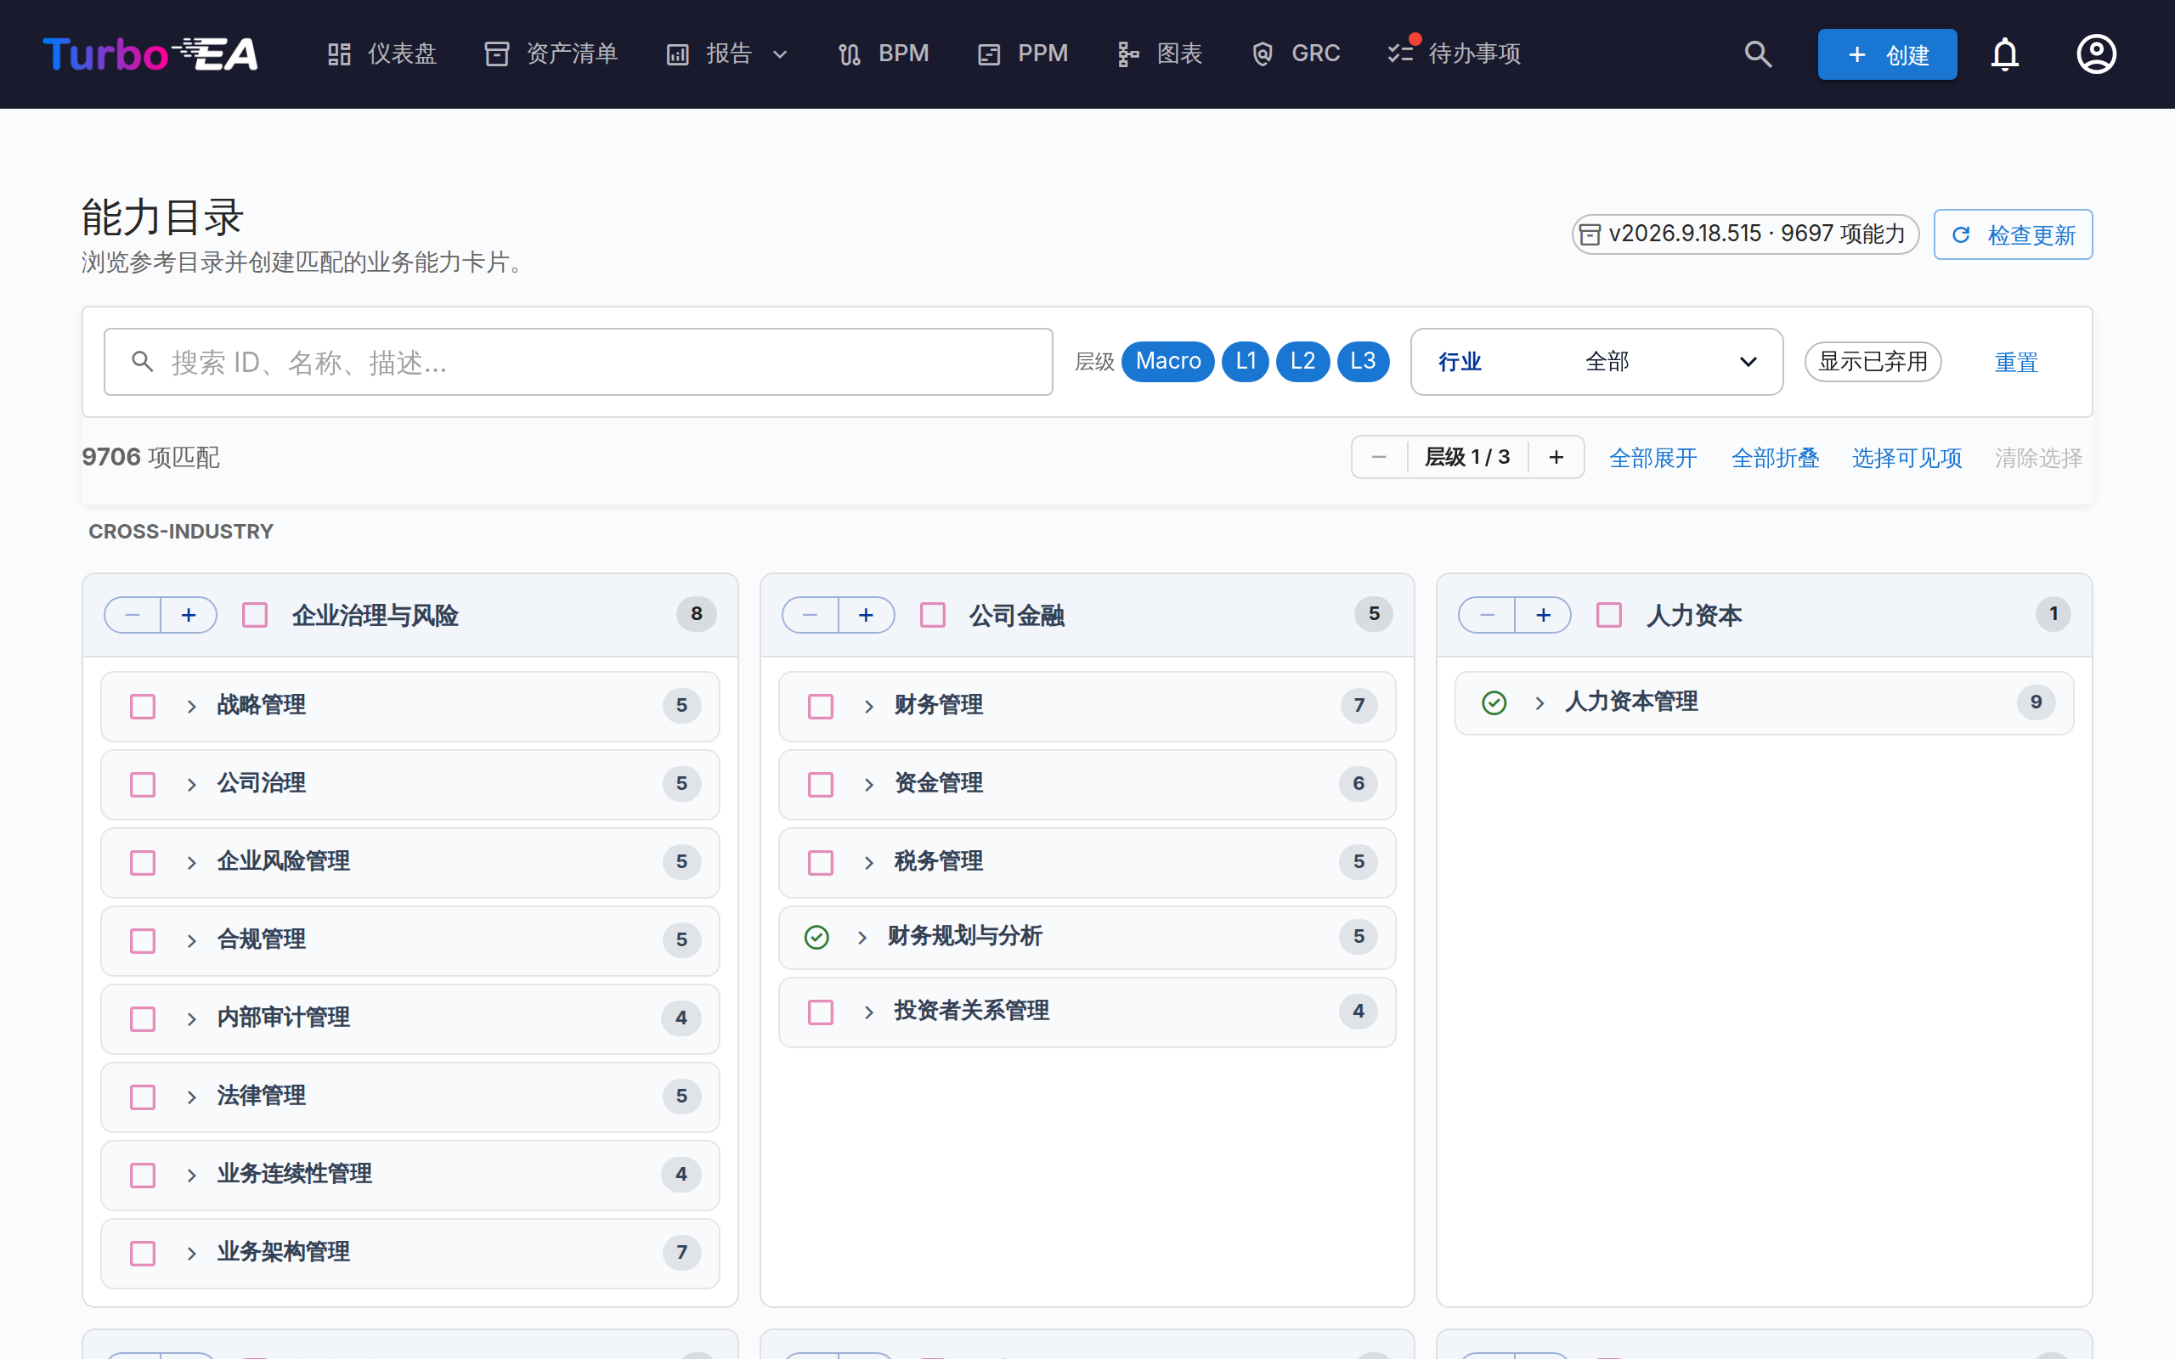Select the 业务架构管理 checkbox
The width and height of the screenshot is (2175, 1359).
coord(143,1253)
